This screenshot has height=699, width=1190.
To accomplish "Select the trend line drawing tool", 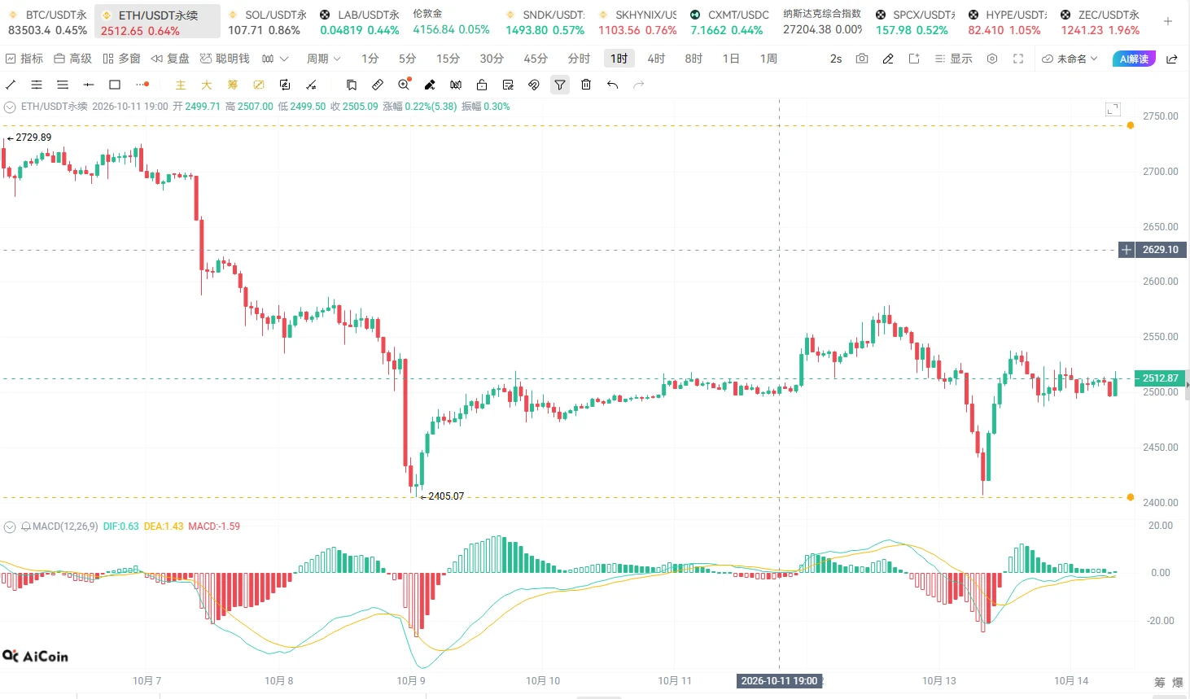I will 11,85.
